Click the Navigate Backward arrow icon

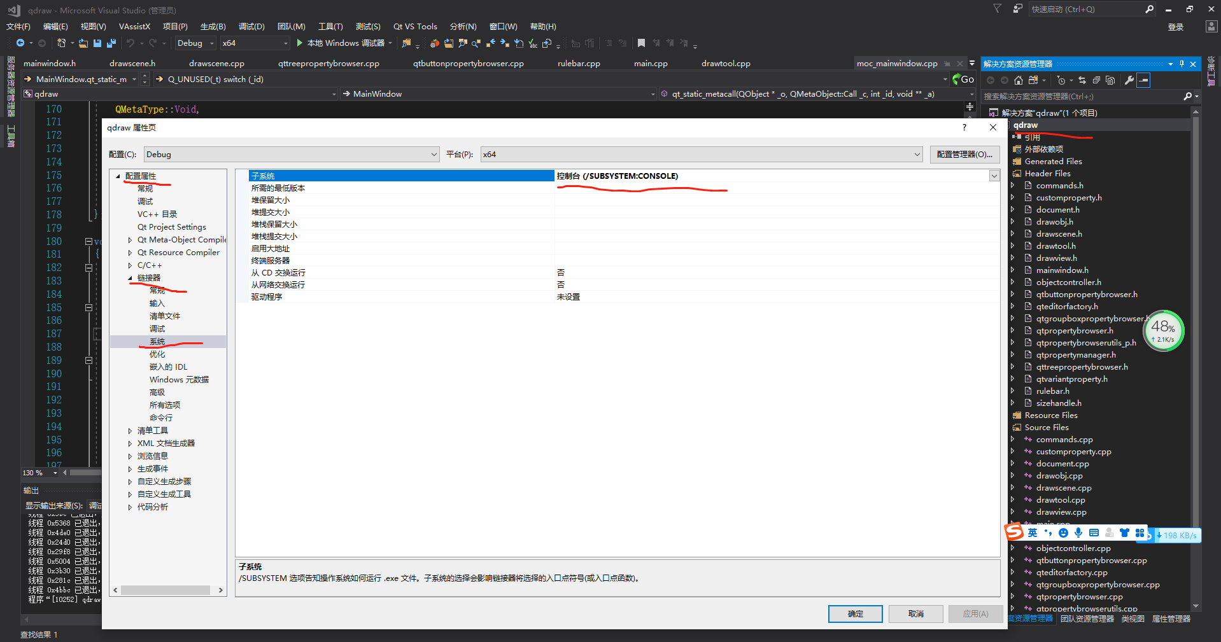pos(20,43)
